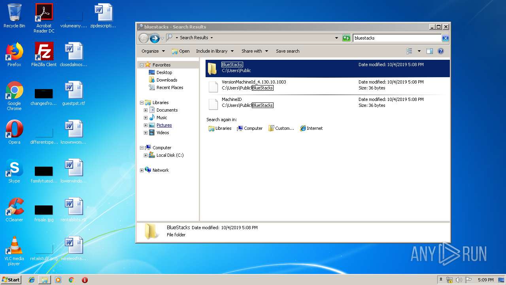This screenshot has height=285, width=506.
Task: Open Include in library dropdown
Action: 215,51
